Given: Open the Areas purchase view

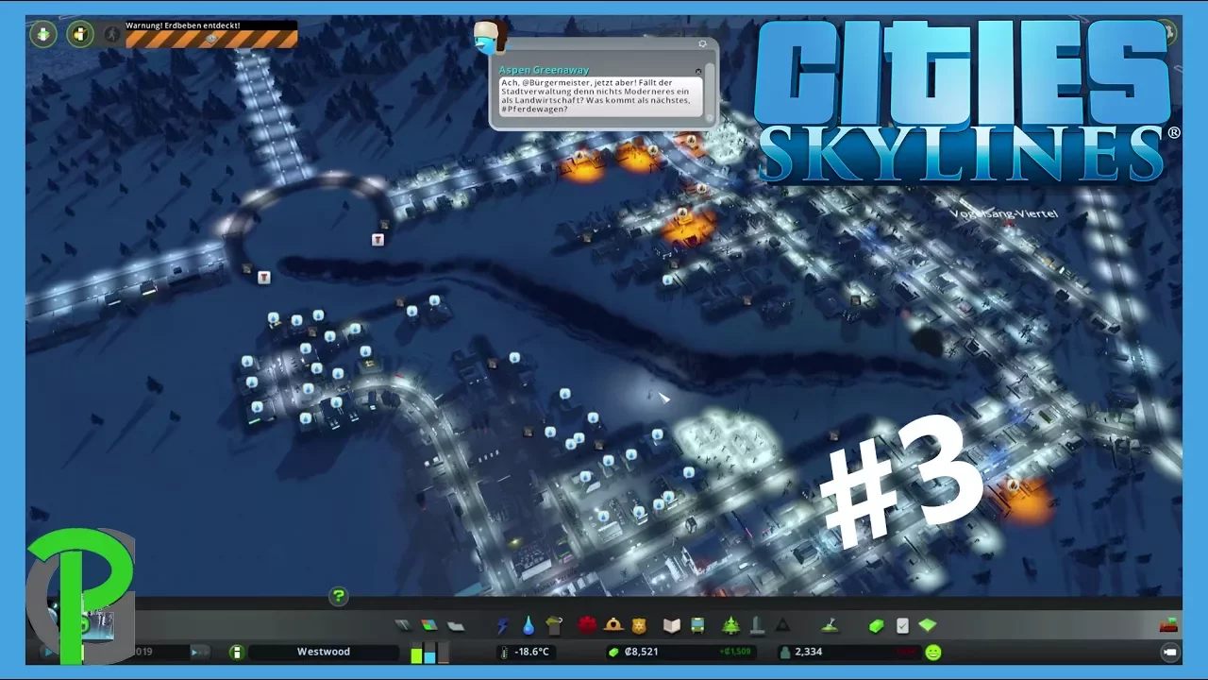Looking at the screenshot, I should (928, 625).
